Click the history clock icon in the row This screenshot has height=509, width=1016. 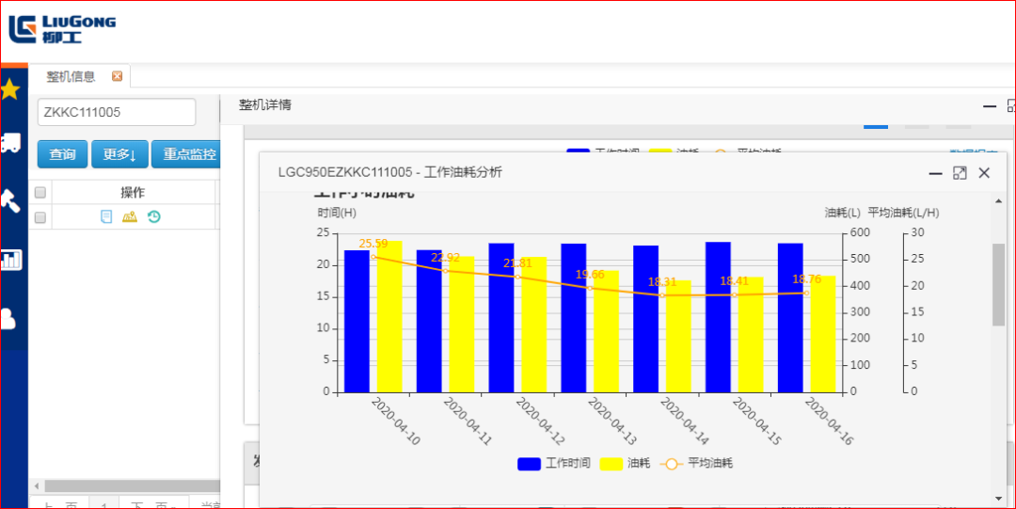(153, 217)
